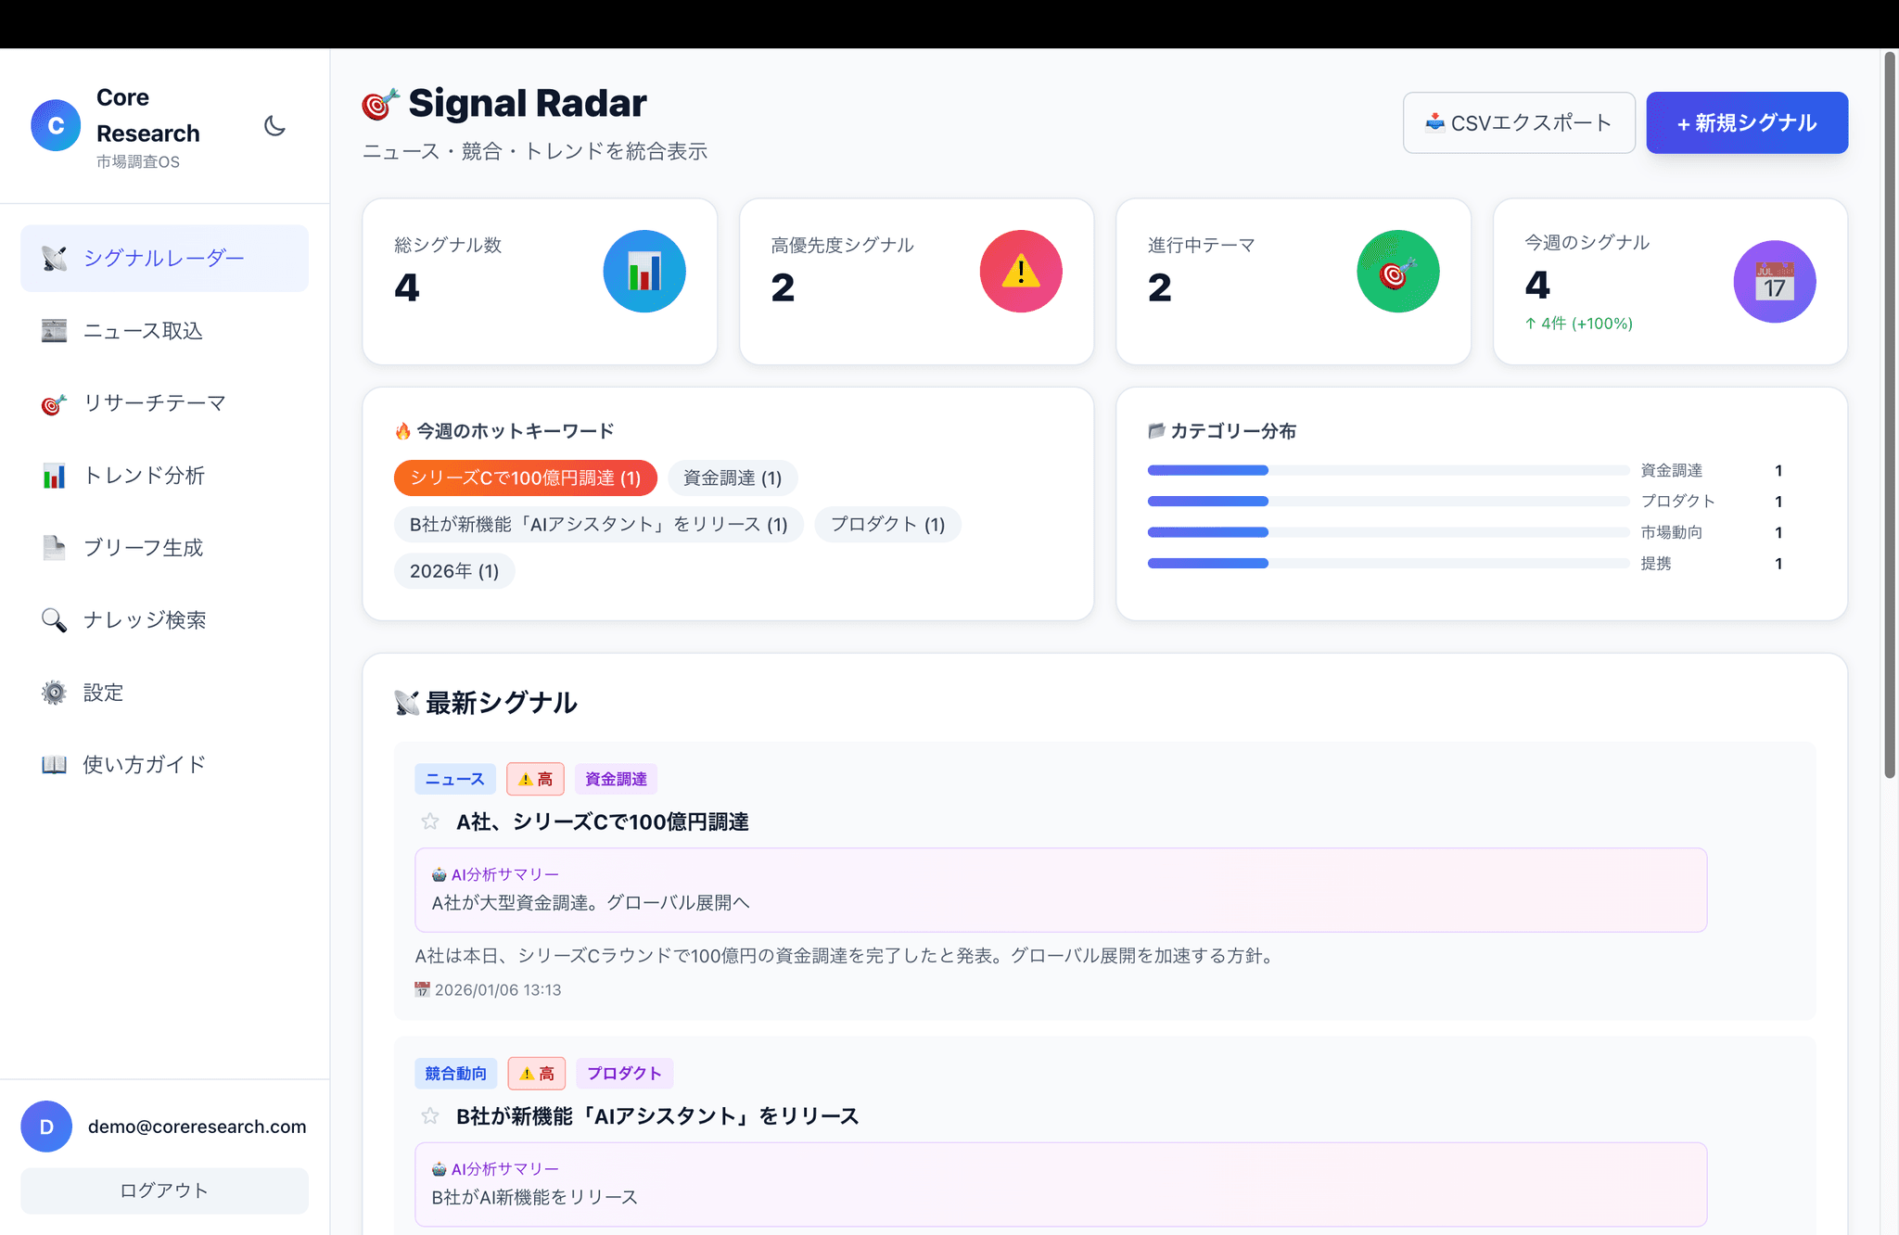Image resolution: width=1899 pixels, height=1235 pixels.
Task: Toggle dark mode with the moon icon
Action: (274, 127)
